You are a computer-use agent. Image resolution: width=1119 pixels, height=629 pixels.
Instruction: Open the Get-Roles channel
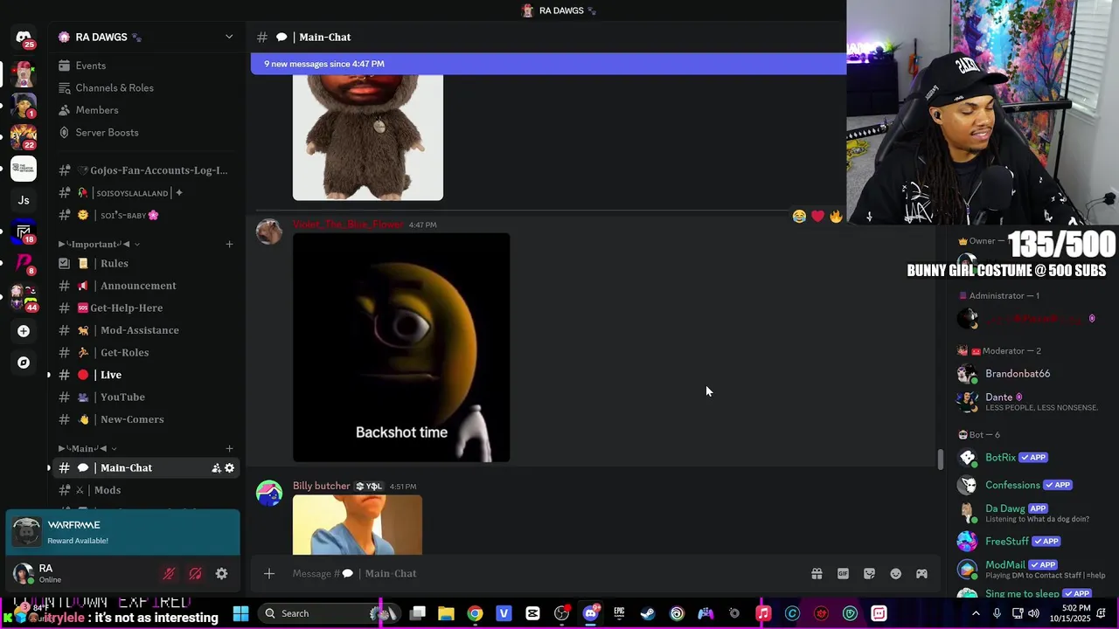click(146, 352)
